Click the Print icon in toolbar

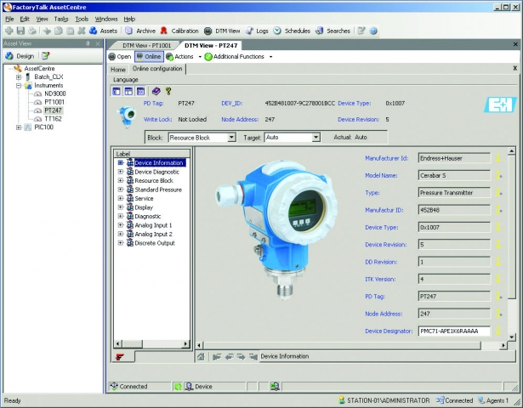click(32, 31)
